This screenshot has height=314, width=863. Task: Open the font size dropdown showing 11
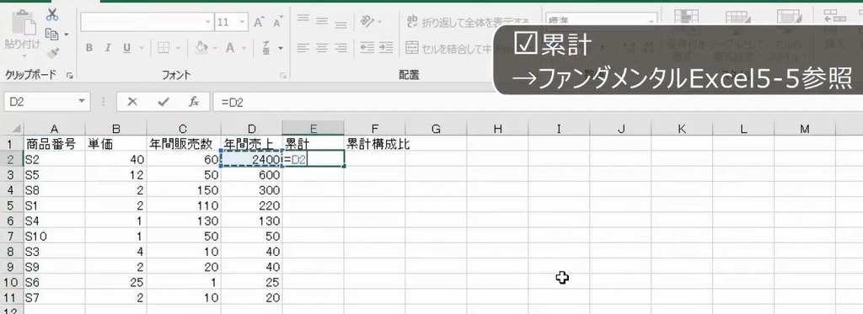pos(243,23)
